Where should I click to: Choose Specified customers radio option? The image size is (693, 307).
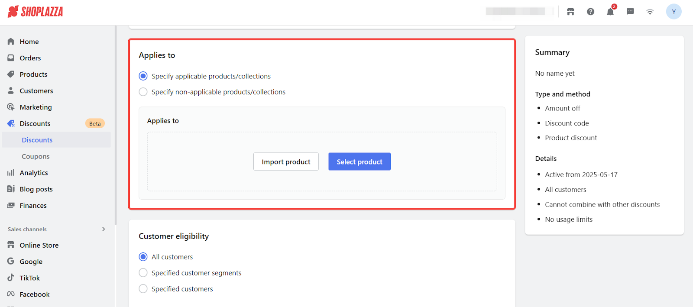click(143, 289)
